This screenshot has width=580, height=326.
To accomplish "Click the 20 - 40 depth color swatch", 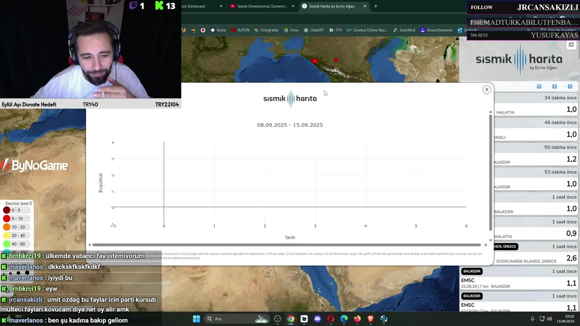I will 7,235.
